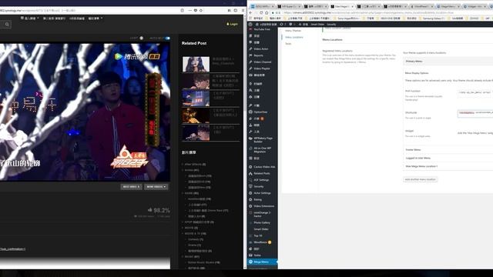Click the PHP Function code field
Image resolution: width=493 pixels, height=277 pixels.
click(x=475, y=92)
